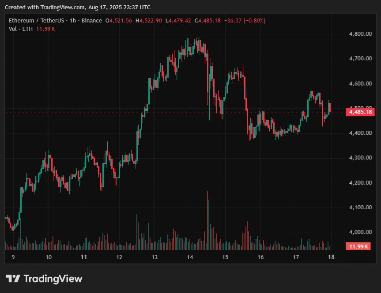Viewport: 381px width, 293px height.
Task: Click date label 16 on time axis
Action: [x=260, y=257]
